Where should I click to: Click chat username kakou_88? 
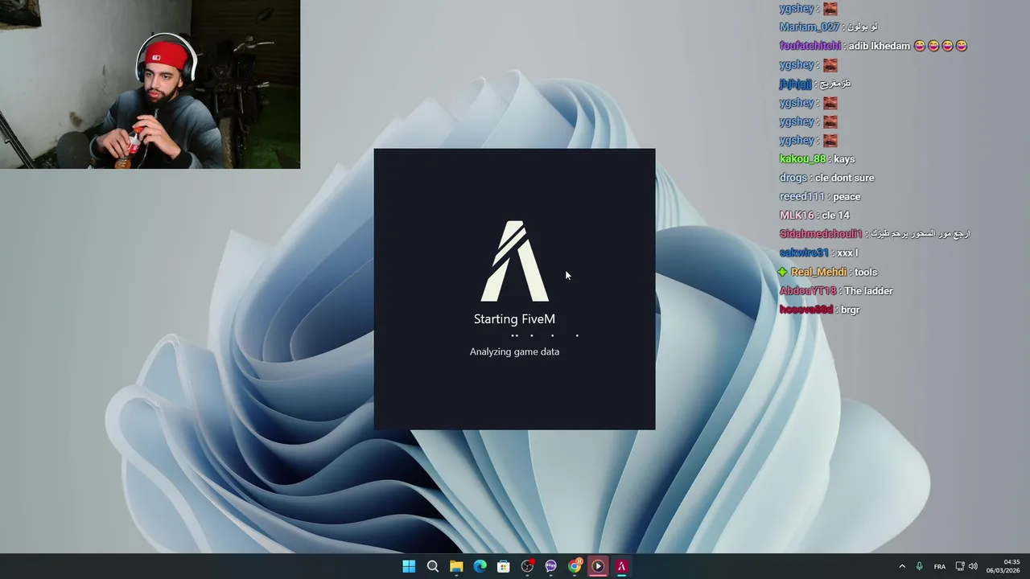802,159
